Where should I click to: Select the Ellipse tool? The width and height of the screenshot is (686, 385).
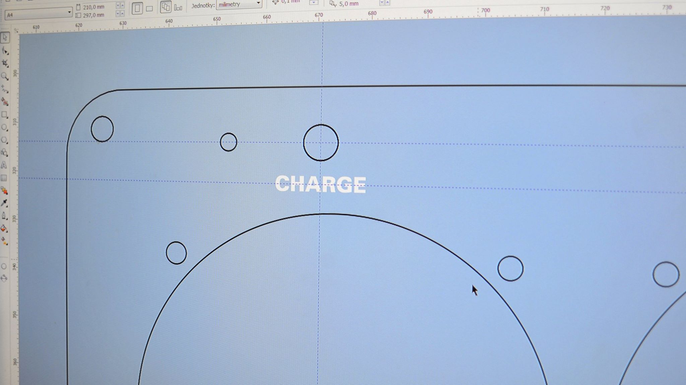pyautogui.click(x=5, y=128)
